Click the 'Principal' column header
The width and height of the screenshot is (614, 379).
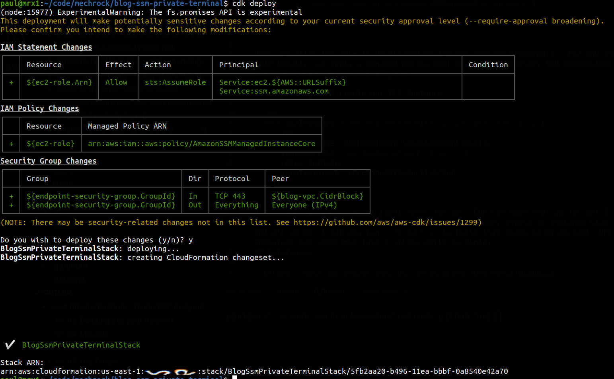pyautogui.click(x=239, y=64)
